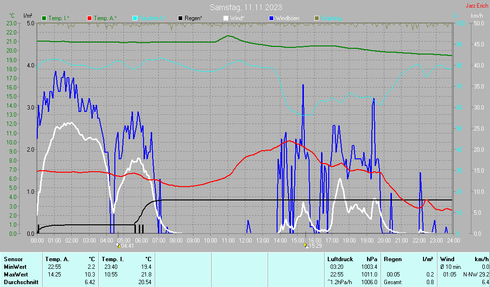Click the sunset icon at 15:29
This screenshot has height=287, width=490.
pyautogui.click(x=306, y=245)
